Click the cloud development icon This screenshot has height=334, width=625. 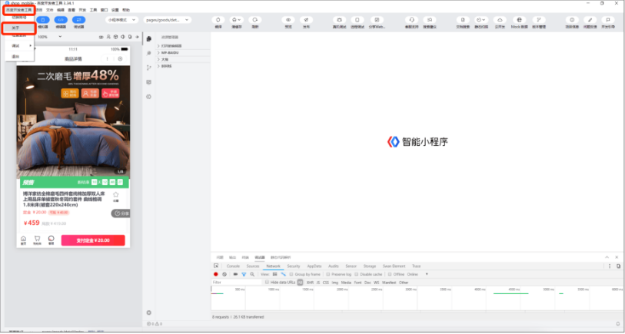(x=500, y=20)
